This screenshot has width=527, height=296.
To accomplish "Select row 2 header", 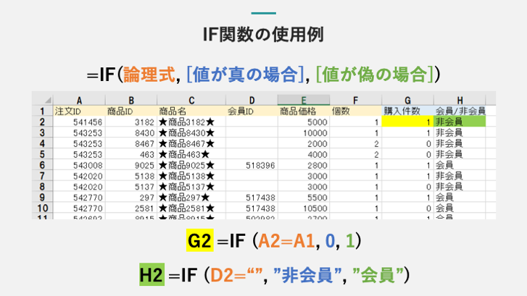I will [41, 122].
